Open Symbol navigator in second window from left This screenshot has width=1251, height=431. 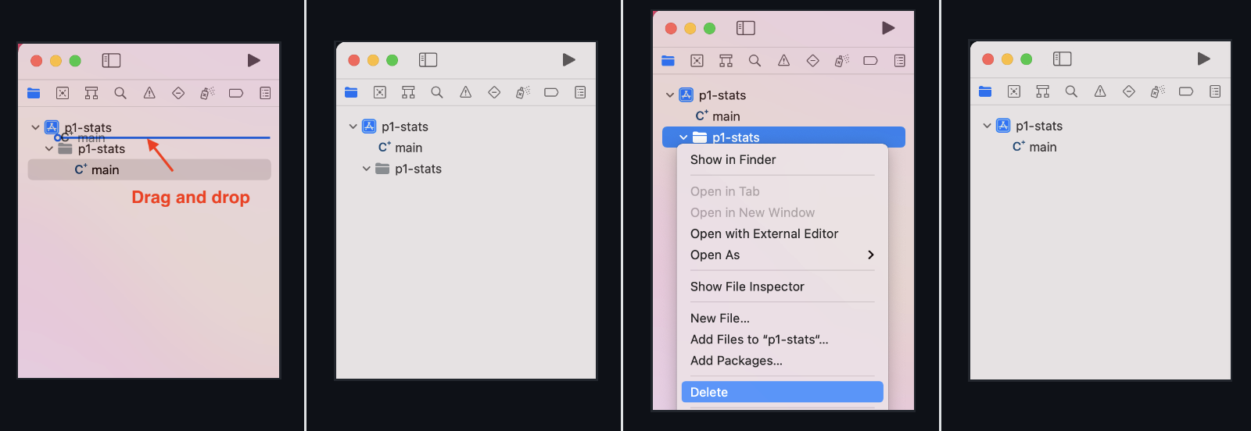click(x=408, y=92)
